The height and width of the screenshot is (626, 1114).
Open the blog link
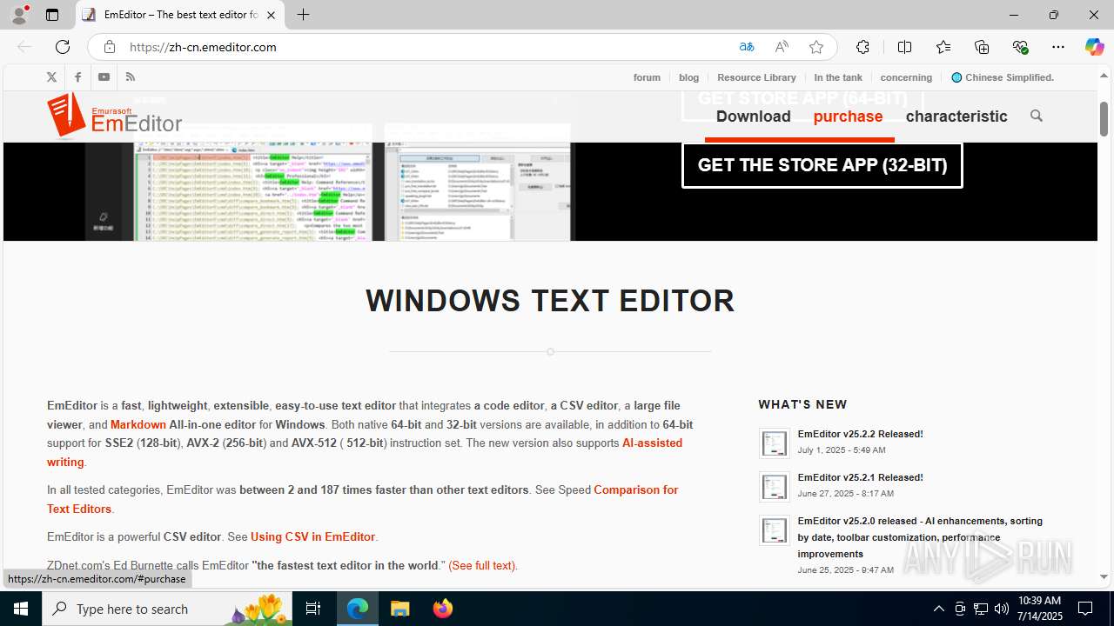tap(688, 77)
